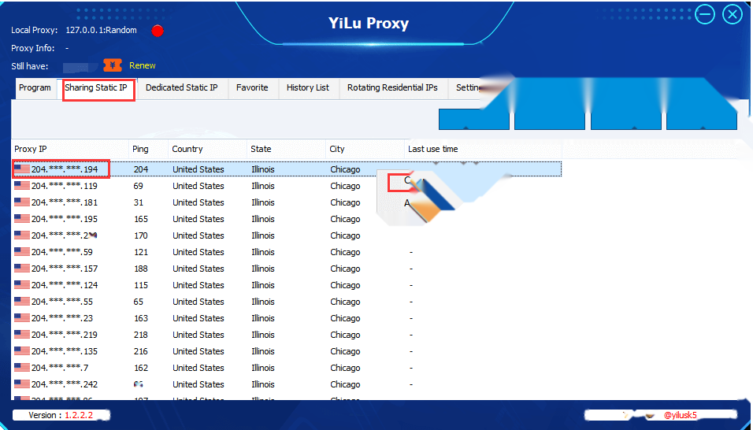Click ping value 165
This screenshot has width=753, height=430.
click(141, 219)
